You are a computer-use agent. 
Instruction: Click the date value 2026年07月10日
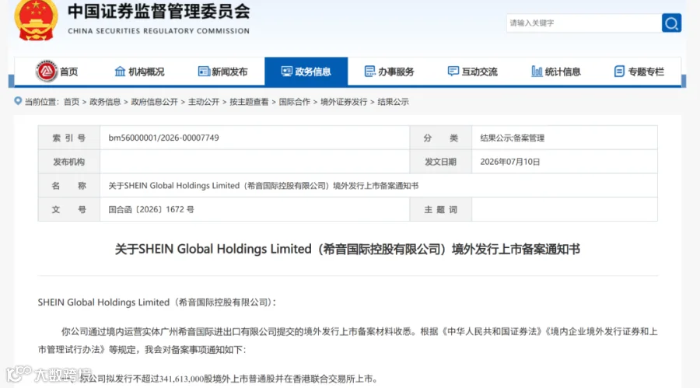[510, 162]
